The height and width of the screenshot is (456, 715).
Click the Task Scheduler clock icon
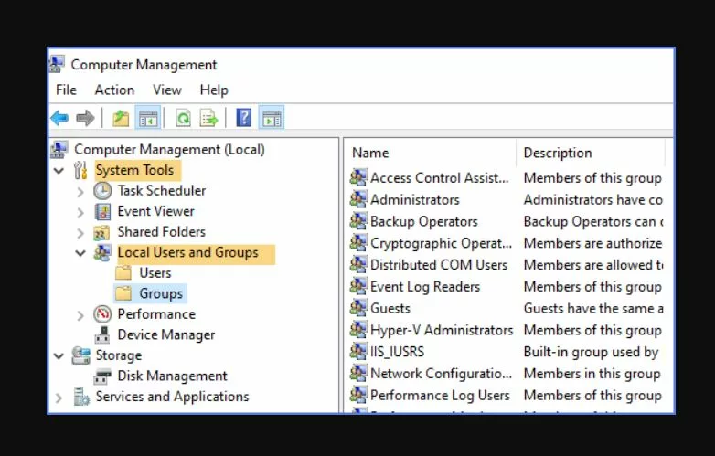tap(102, 191)
